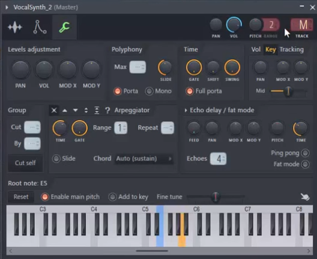This screenshot has width=317, height=259.
Task: Open the plugin menu arrow beside VocalSynth_2
Action: tap(7, 7)
